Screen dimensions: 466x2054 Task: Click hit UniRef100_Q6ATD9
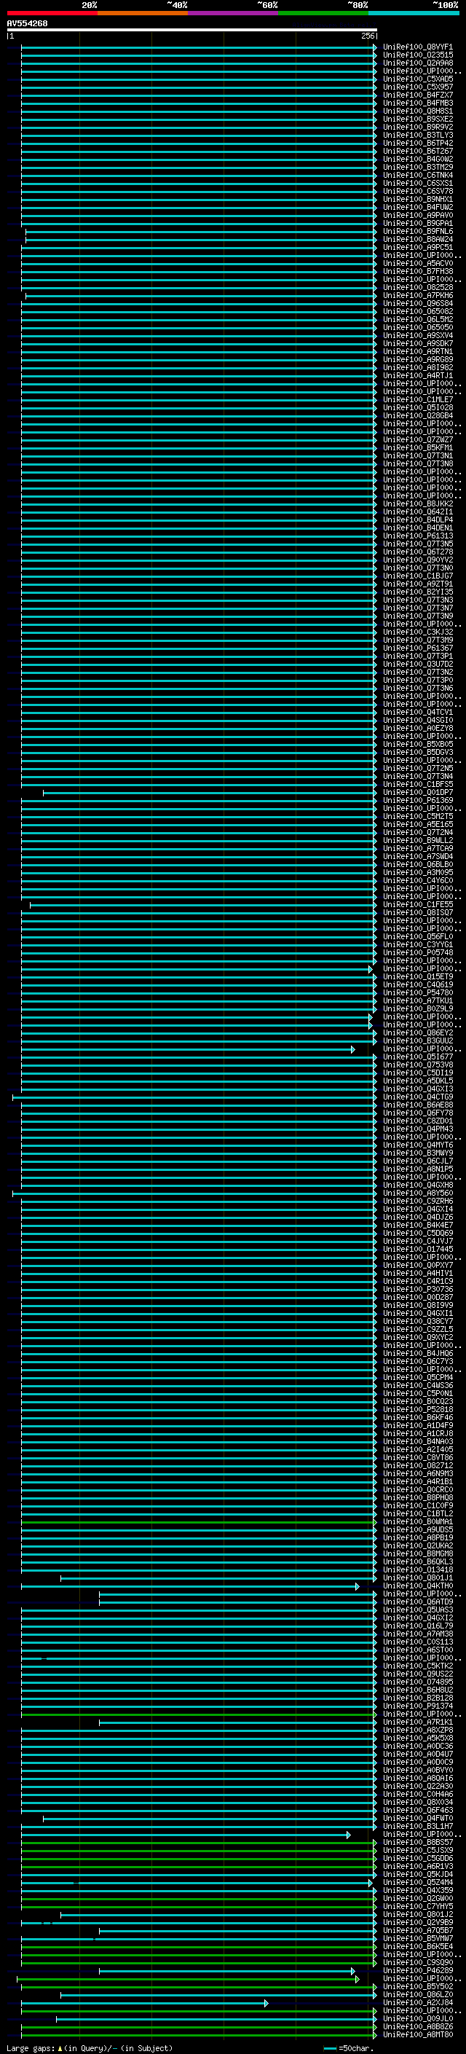coord(417,1602)
